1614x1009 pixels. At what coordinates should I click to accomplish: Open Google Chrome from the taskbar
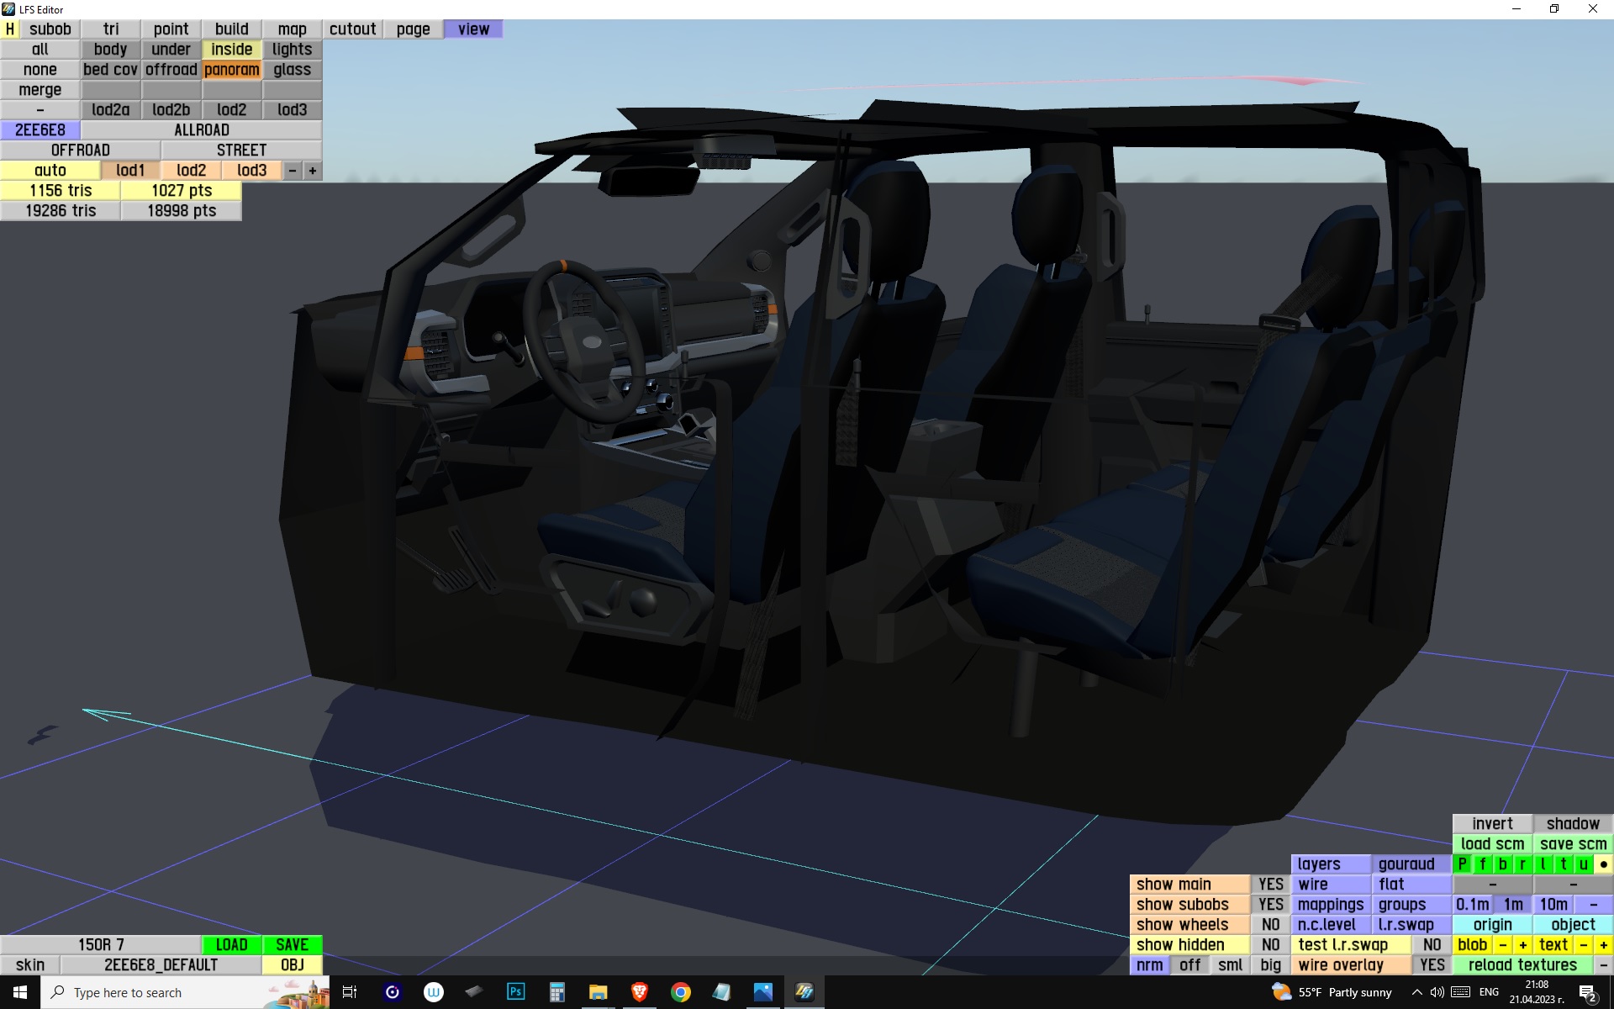coord(680,992)
